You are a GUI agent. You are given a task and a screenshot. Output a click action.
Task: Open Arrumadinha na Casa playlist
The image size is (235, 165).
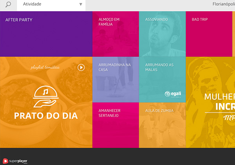pyautogui.click(x=116, y=79)
